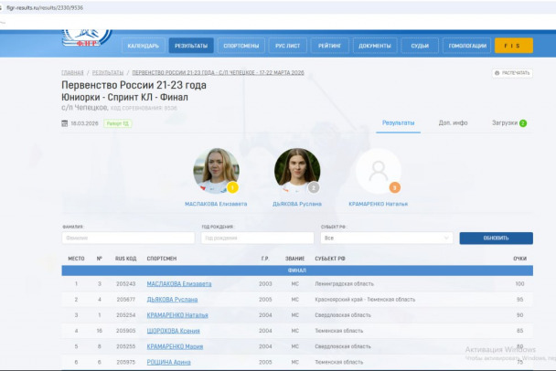Open Маслакова Елизавета's podium photo

216,171
